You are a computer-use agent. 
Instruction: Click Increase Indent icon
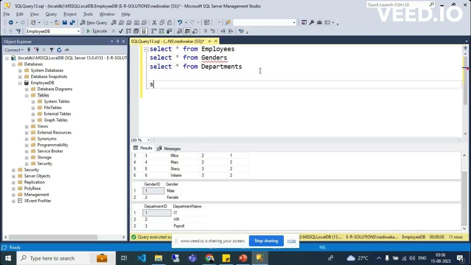pos(230,31)
